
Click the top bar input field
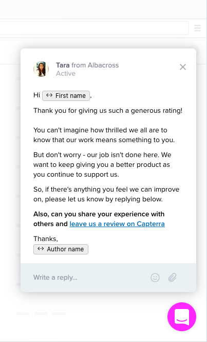(94, 28)
